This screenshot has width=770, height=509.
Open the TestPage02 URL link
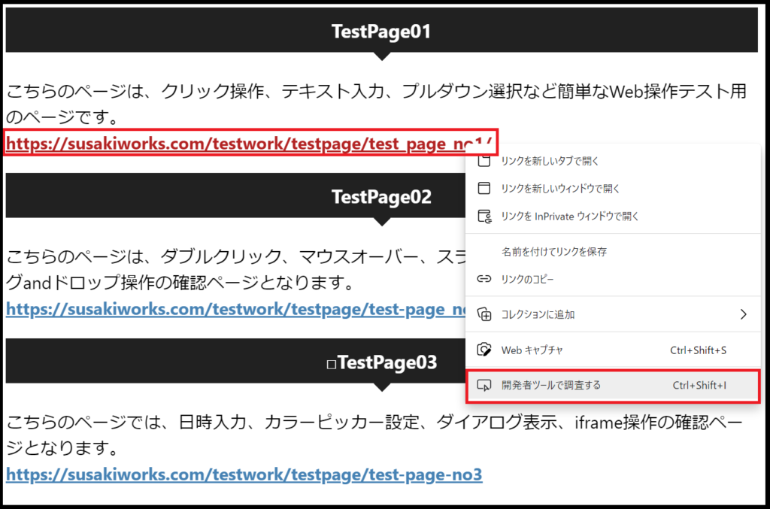point(235,309)
